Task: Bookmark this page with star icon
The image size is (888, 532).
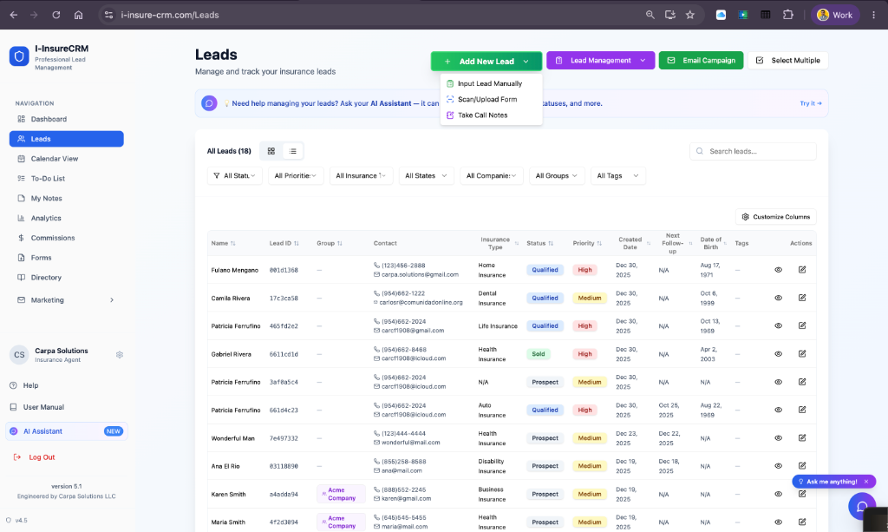Action: [689, 15]
